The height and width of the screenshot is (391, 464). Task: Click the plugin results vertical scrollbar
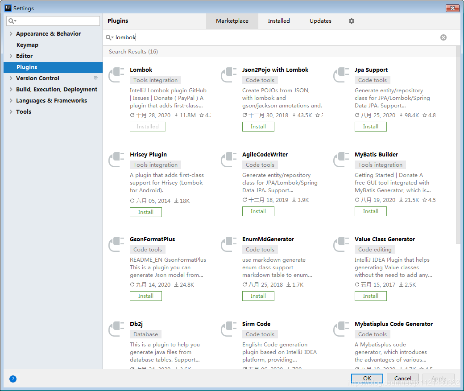click(458, 145)
